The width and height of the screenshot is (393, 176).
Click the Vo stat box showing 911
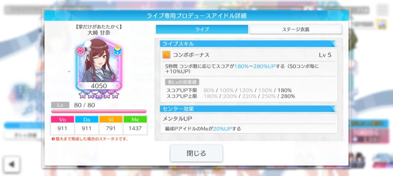click(x=63, y=125)
